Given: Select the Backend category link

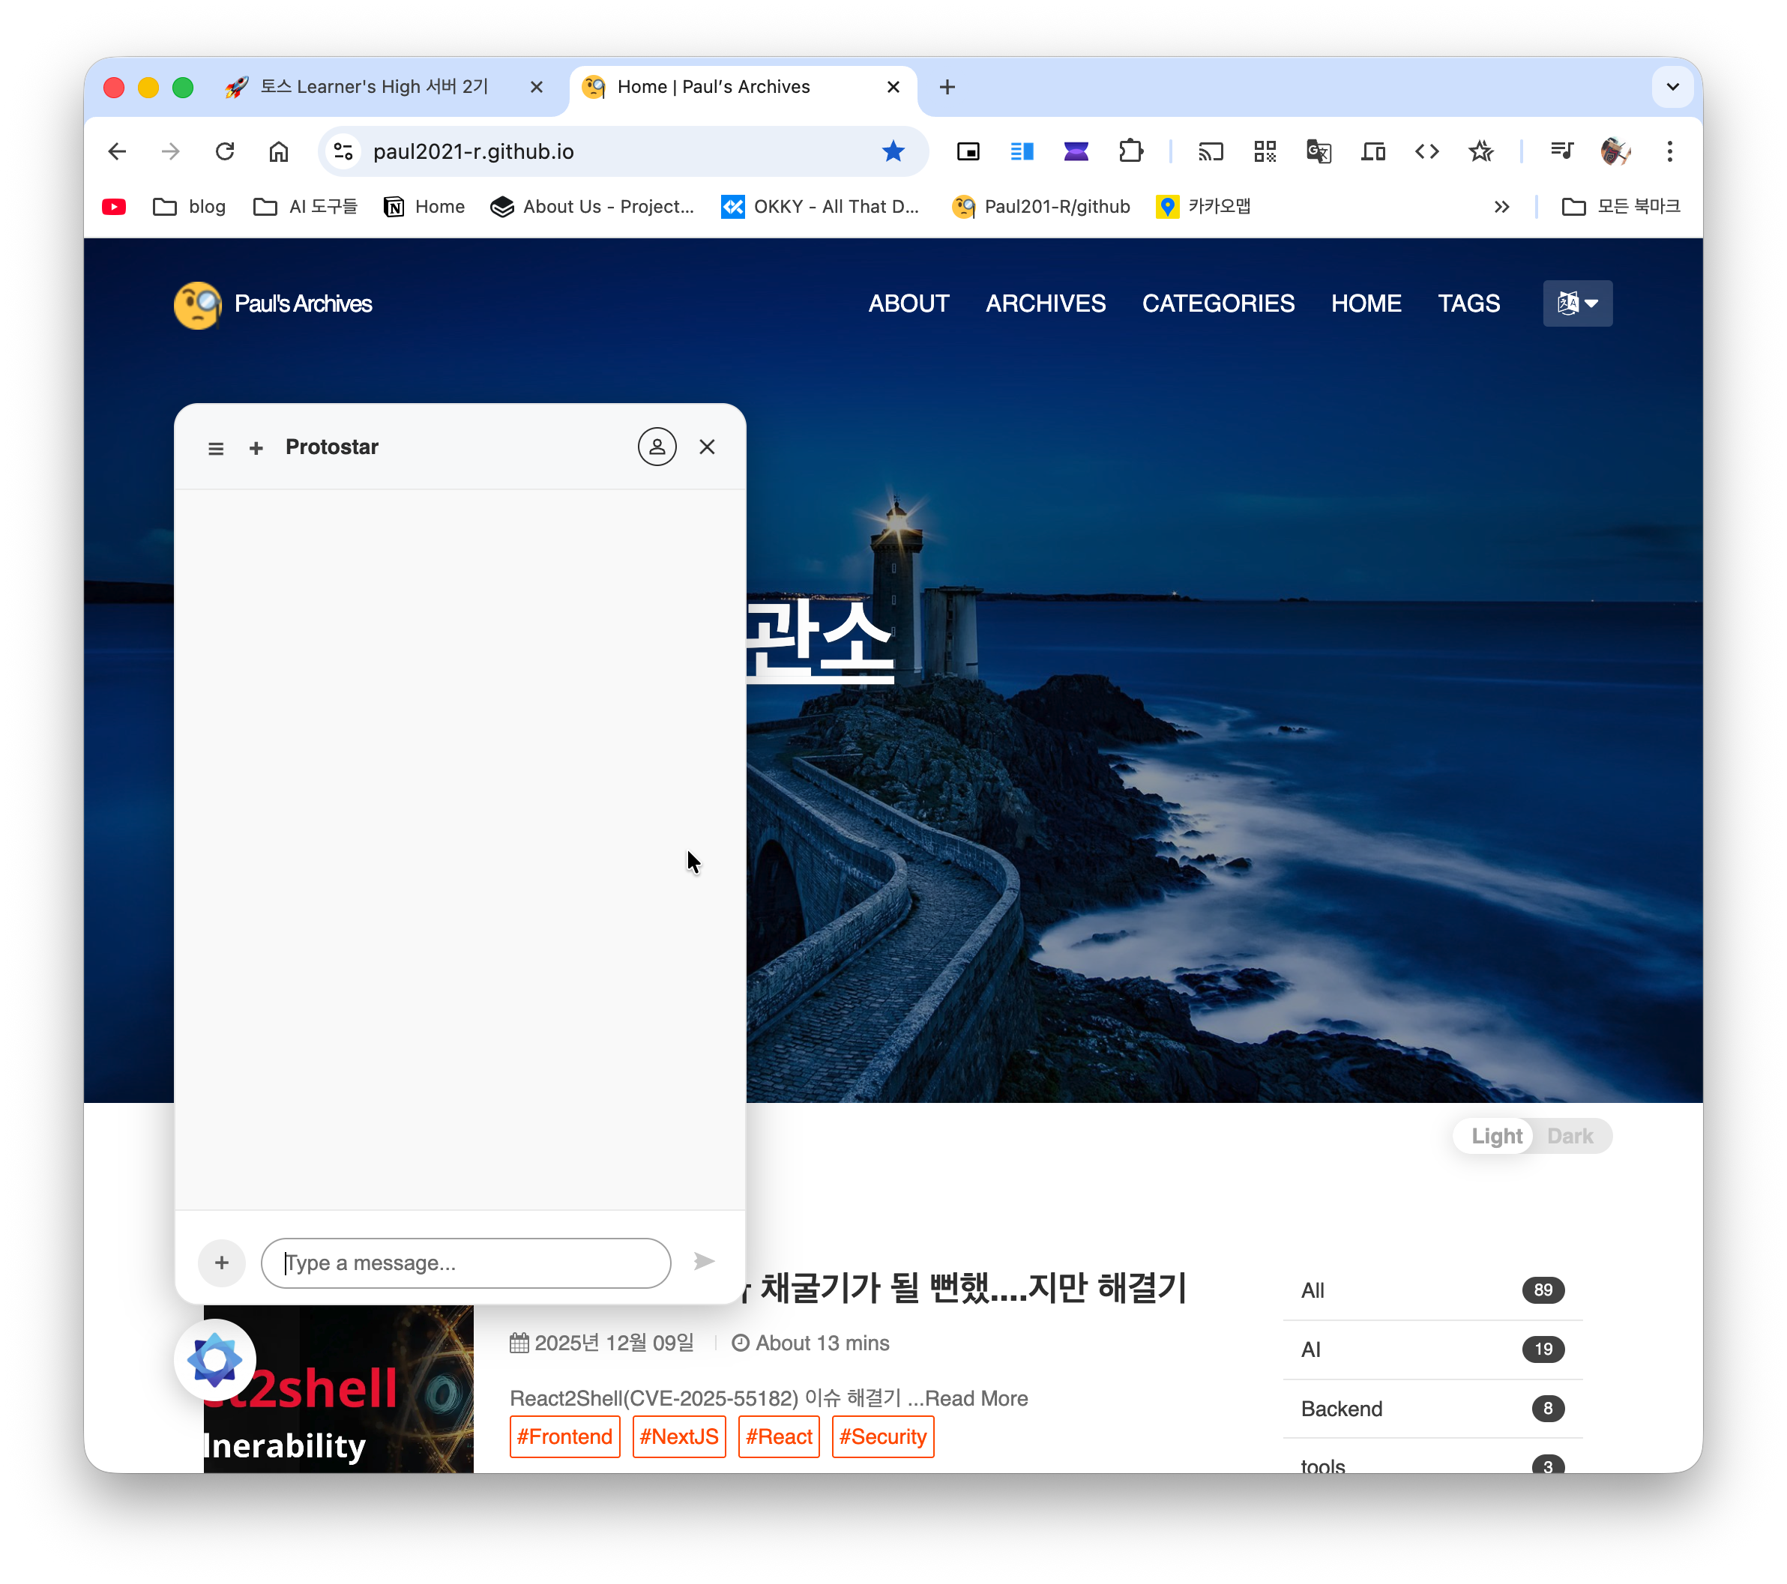Looking at the screenshot, I should pos(1341,1409).
